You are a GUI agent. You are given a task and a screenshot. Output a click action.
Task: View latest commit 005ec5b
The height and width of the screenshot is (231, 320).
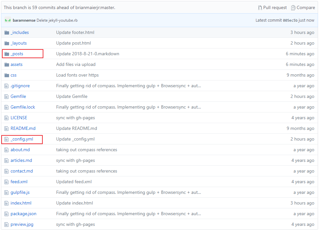(290, 20)
